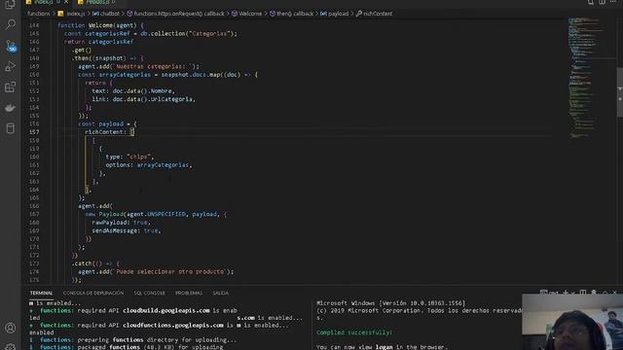The width and height of the screenshot is (623, 350).
Task: Click 'Compiled successfully!' in right terminal
Action: click(x=354, y=332)
